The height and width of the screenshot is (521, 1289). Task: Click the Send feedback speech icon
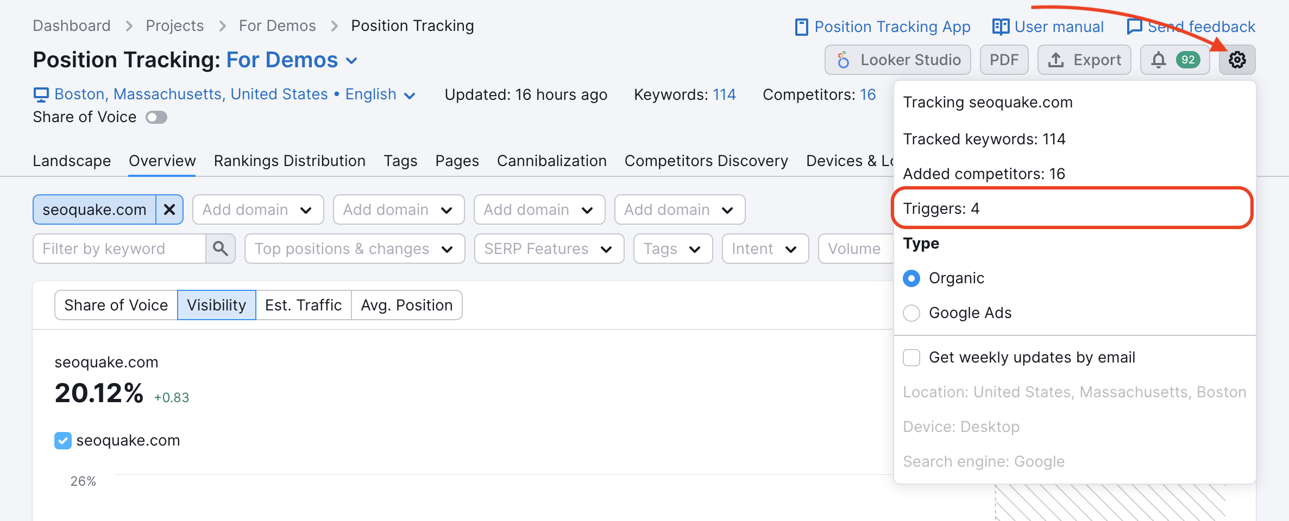1135,27
